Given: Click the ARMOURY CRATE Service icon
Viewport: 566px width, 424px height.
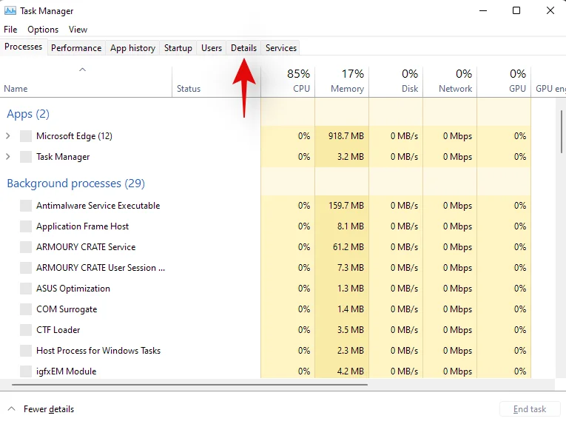Looking at the screenshot, I should pyautogui.click(x=26, y=247).
